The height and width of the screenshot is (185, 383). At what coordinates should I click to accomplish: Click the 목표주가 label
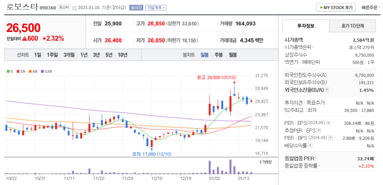click(x=316, y=103)
